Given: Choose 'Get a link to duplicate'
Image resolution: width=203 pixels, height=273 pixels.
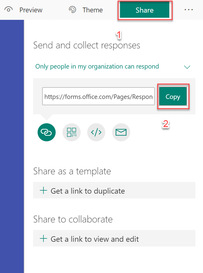Looking at the screenshot, I should point(88,191).
